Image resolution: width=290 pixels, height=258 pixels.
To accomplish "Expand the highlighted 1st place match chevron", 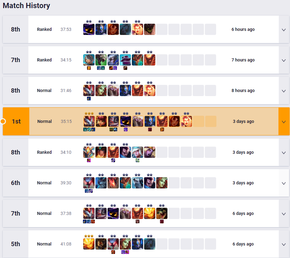I will click(284, 122).
